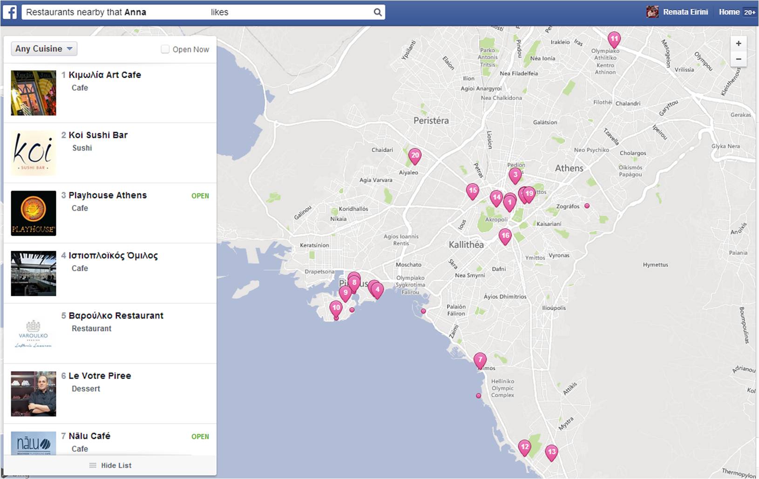Zoom in on the map

click(739, 43)
